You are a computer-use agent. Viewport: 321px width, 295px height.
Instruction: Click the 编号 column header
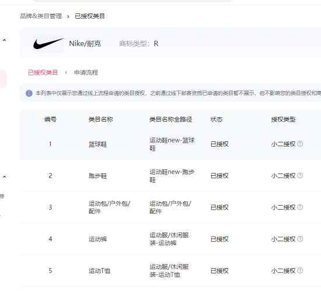50,119
